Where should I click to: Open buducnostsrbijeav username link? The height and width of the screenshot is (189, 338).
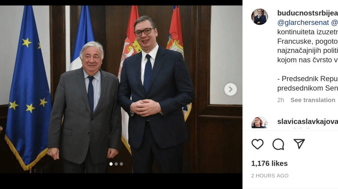point(308,13)
